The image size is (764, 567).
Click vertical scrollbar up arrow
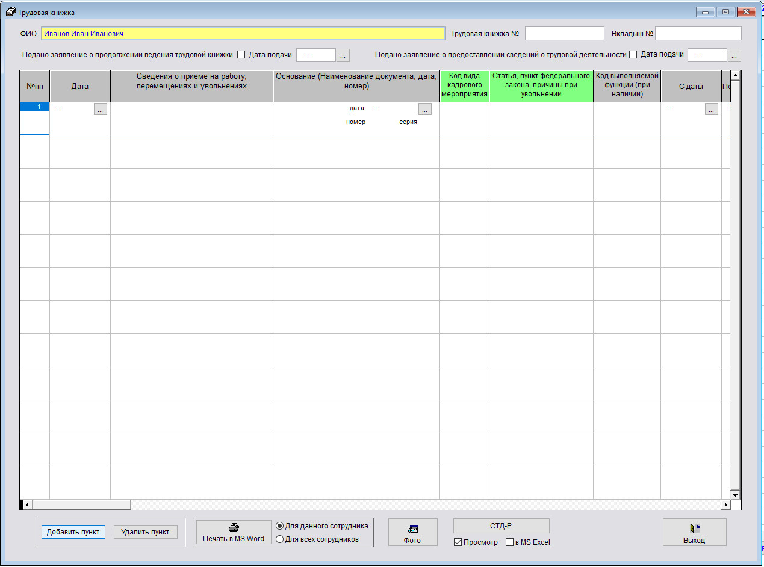coord(735,76)
